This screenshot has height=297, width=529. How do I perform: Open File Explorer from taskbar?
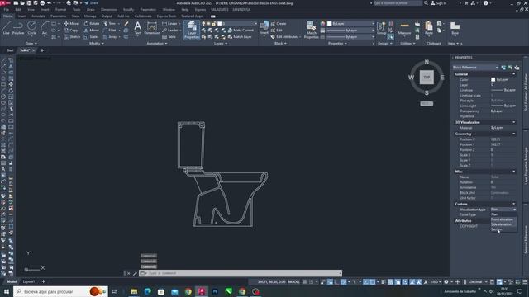point(134,291)
